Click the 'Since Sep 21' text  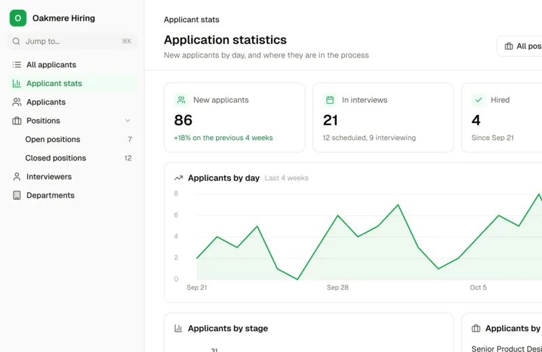pos(493,138)
